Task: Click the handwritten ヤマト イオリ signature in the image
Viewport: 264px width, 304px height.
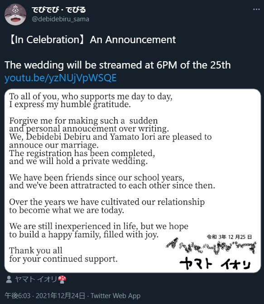Action: [x=215, y=264]
